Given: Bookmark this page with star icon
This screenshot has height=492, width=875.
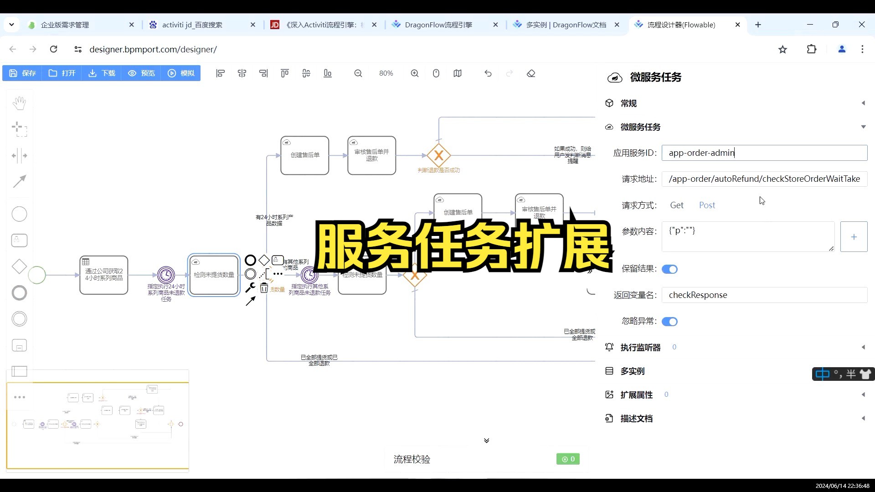Looking at the screenshot, I should tap(782, 49).
